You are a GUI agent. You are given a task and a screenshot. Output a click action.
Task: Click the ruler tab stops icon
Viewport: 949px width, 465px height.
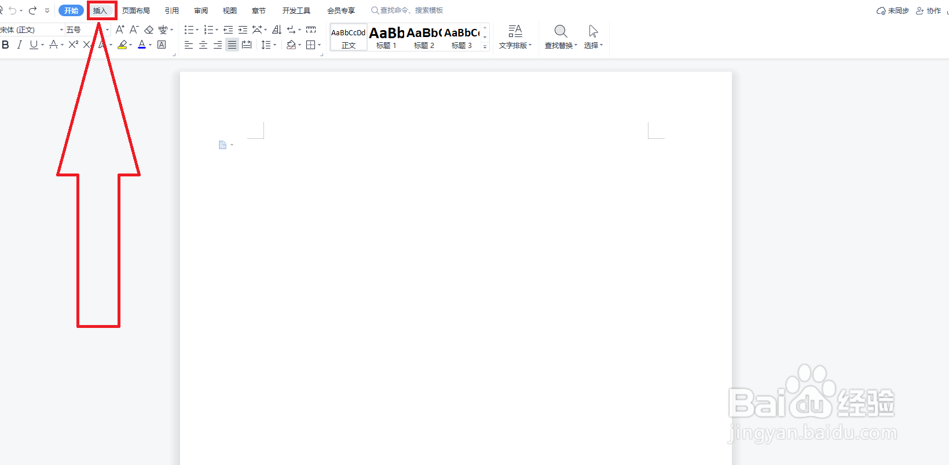[x=311, y=29]
